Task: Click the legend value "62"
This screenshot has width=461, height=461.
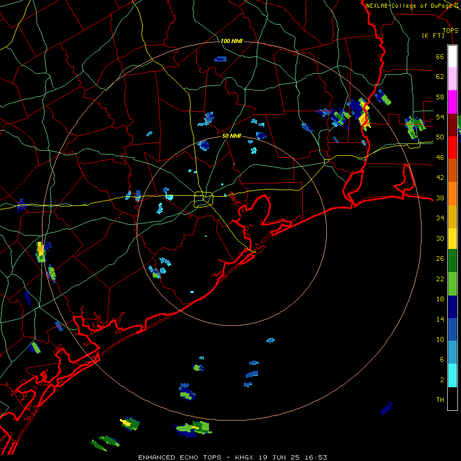Action: click(x=440, y=77)
